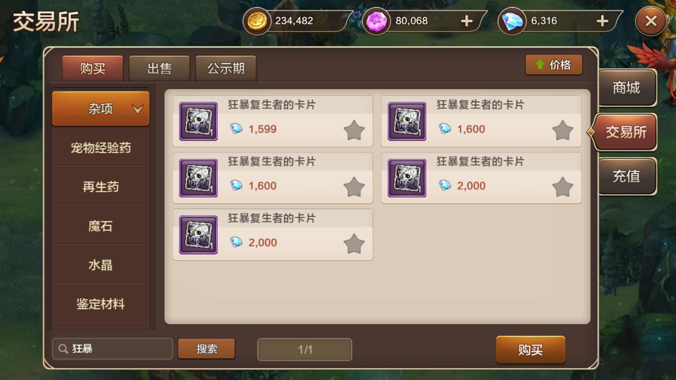
Task: Tap the blue diamond currency icon
Action: click(x=512, y=21)
